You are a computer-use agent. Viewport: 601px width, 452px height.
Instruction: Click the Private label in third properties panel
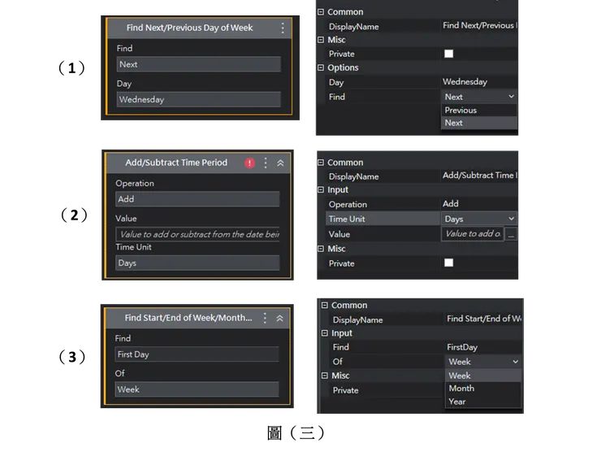click(x=345, y=390)
